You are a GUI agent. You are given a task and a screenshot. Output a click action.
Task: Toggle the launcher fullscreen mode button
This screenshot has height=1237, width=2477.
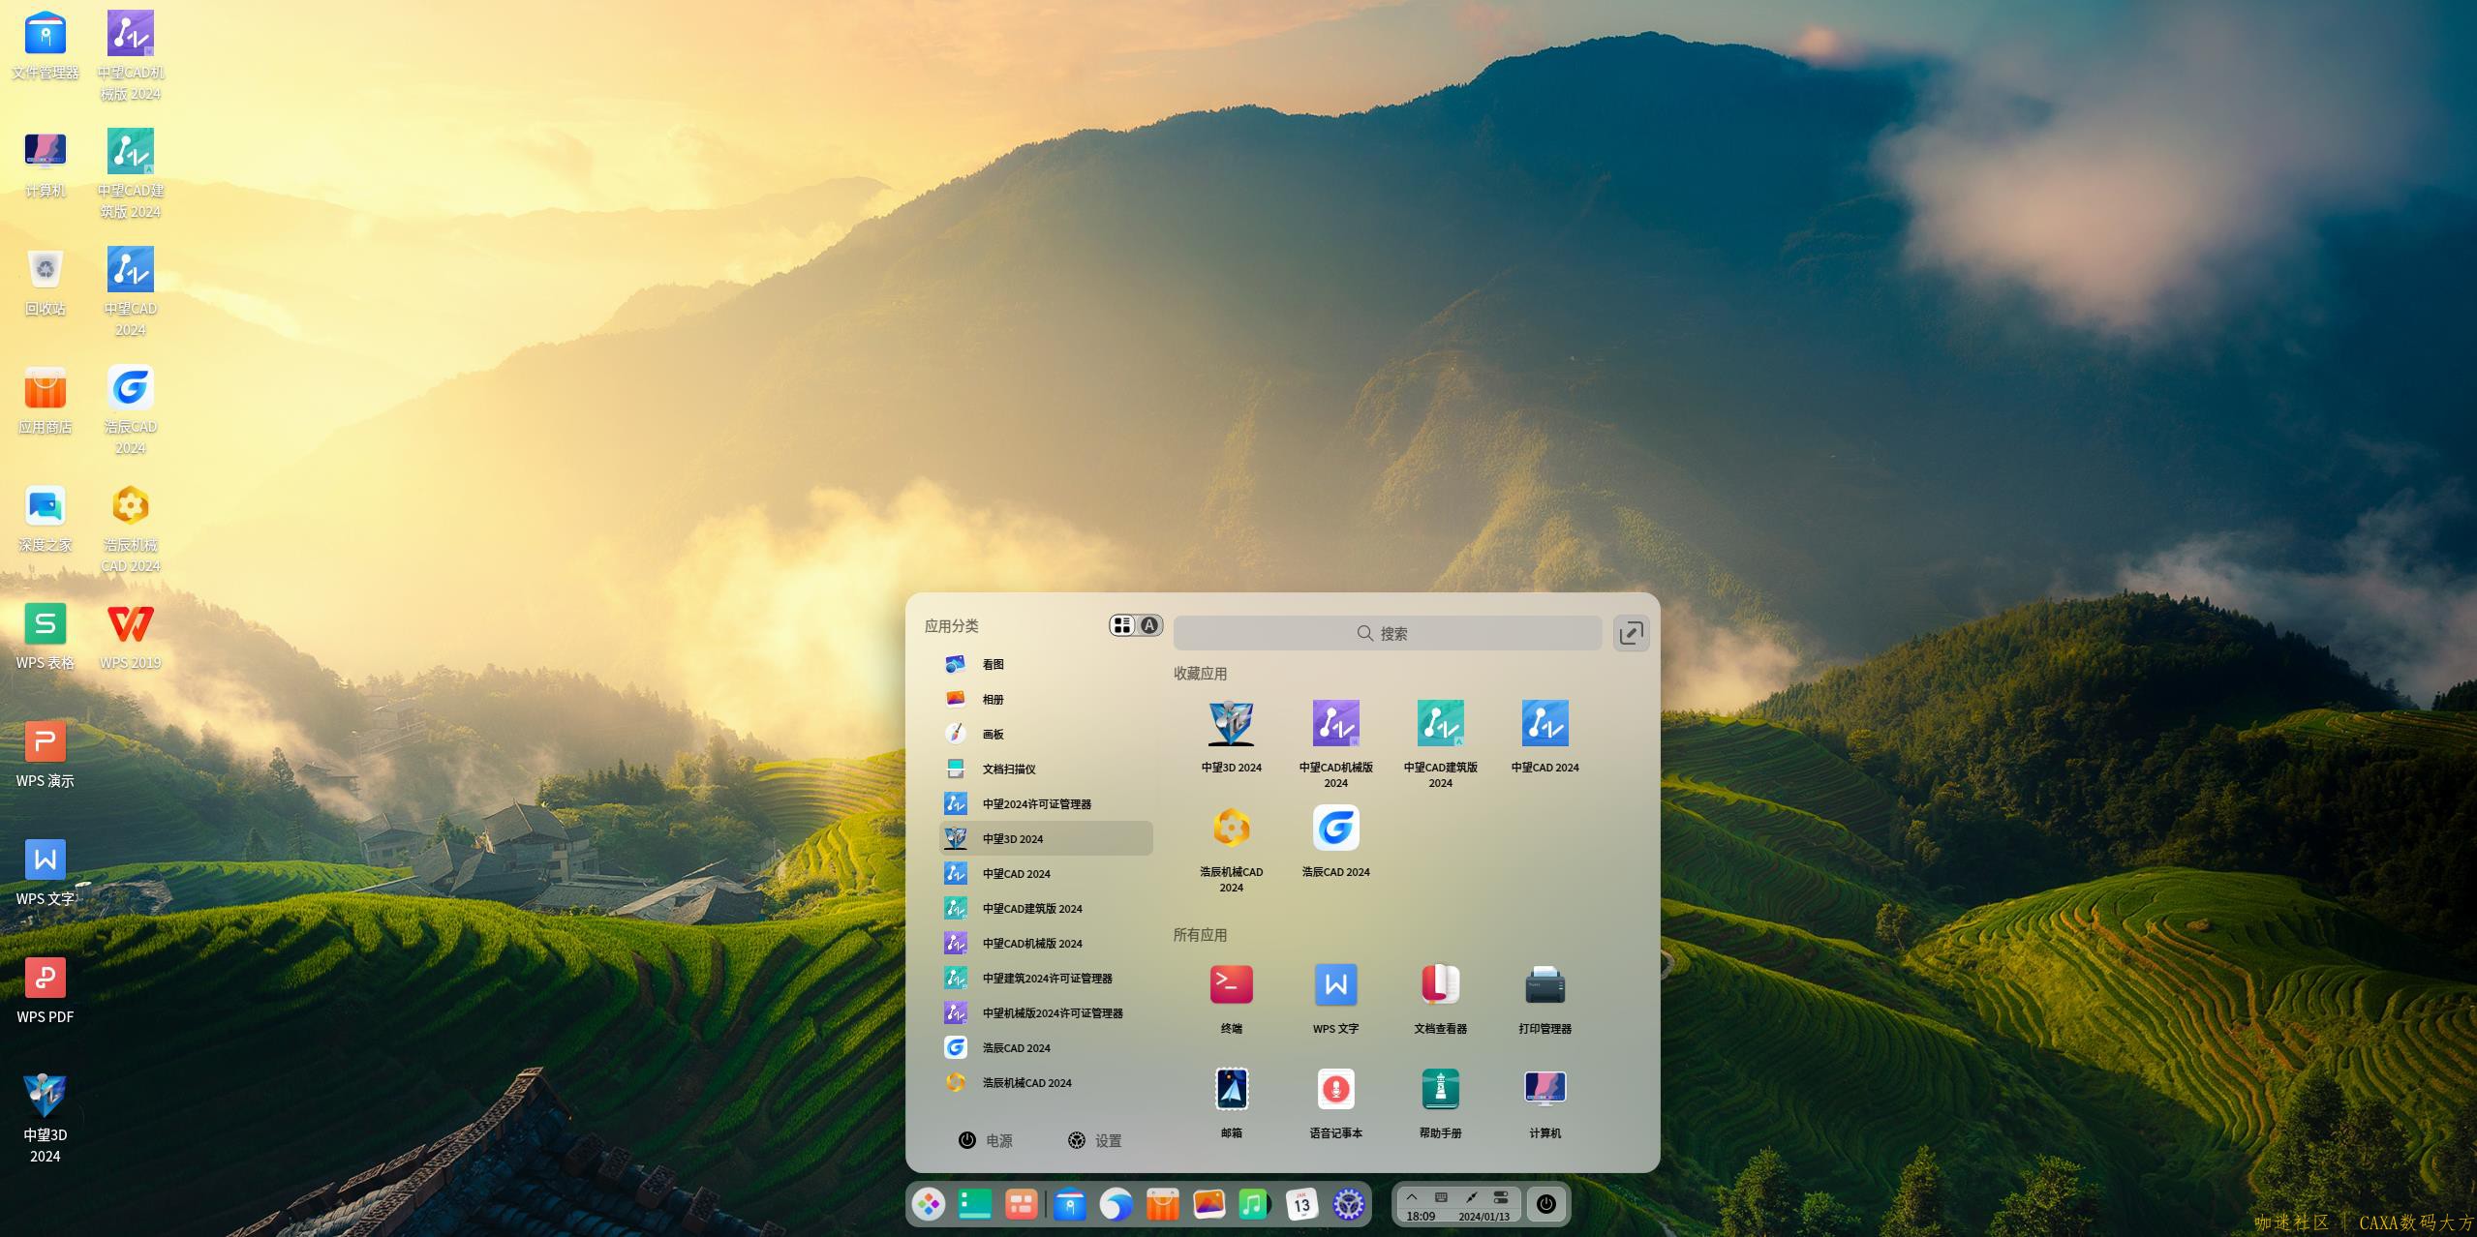(1631, 633)
